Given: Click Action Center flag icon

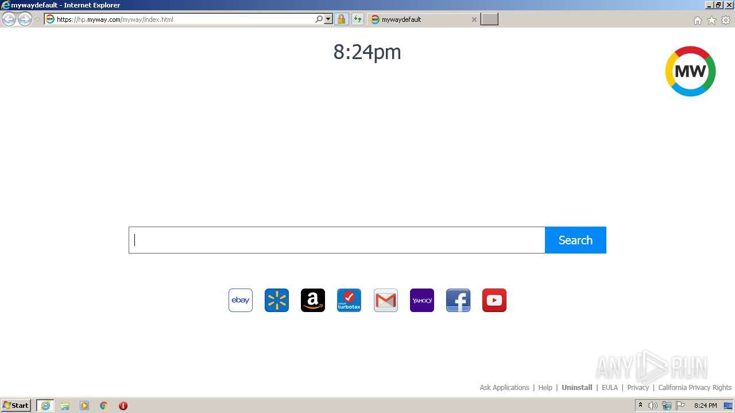Looking at the screenshot, I should (x=680, y=406).
